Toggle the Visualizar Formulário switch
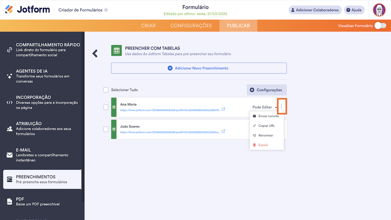Viewport: 391px width, 220px height. 380,26
